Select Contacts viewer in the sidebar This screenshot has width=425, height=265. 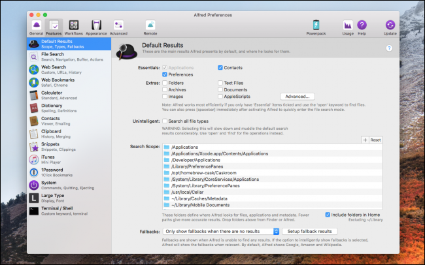[x=69, y=121]
